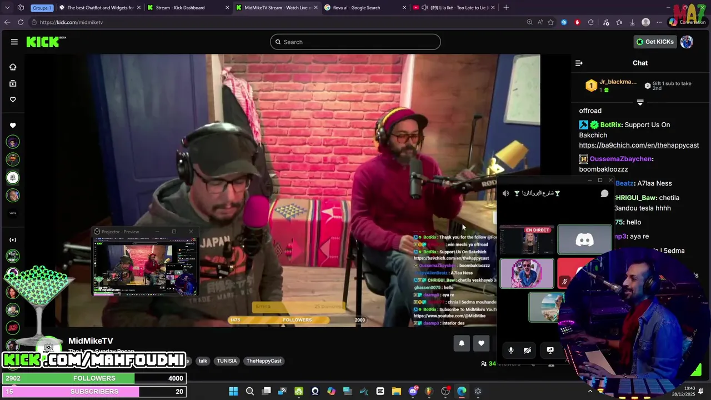Click the Microsoft Edge taskbar icon

click(462, 391)
